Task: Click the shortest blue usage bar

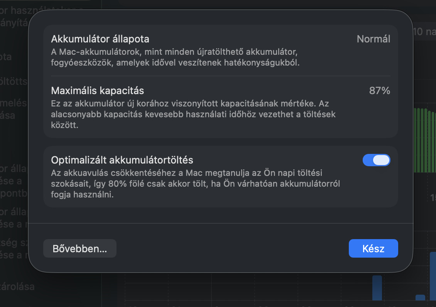Action: pyautogui.click(x=420, y=298)
